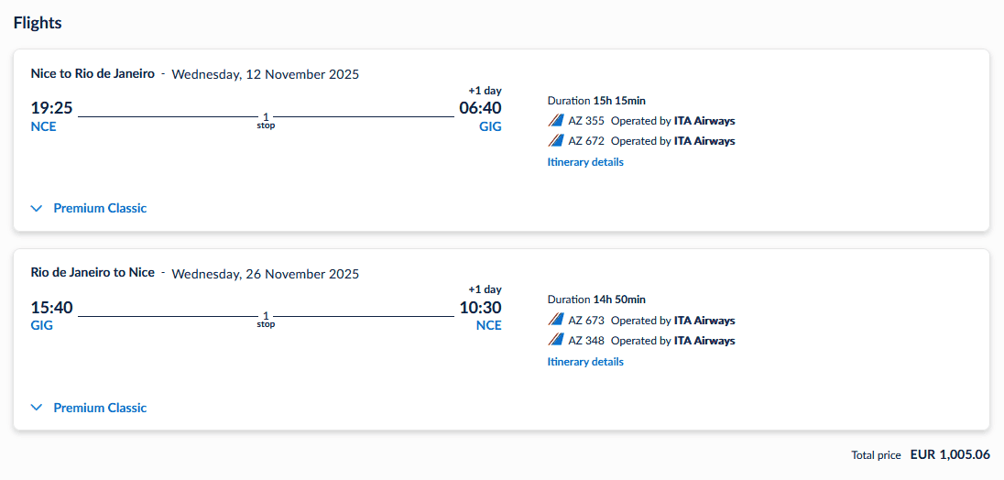Screen dimensions: 1004x480
Task: Click the outbound 1 stop indicator
Action: (x=266, y=121)
